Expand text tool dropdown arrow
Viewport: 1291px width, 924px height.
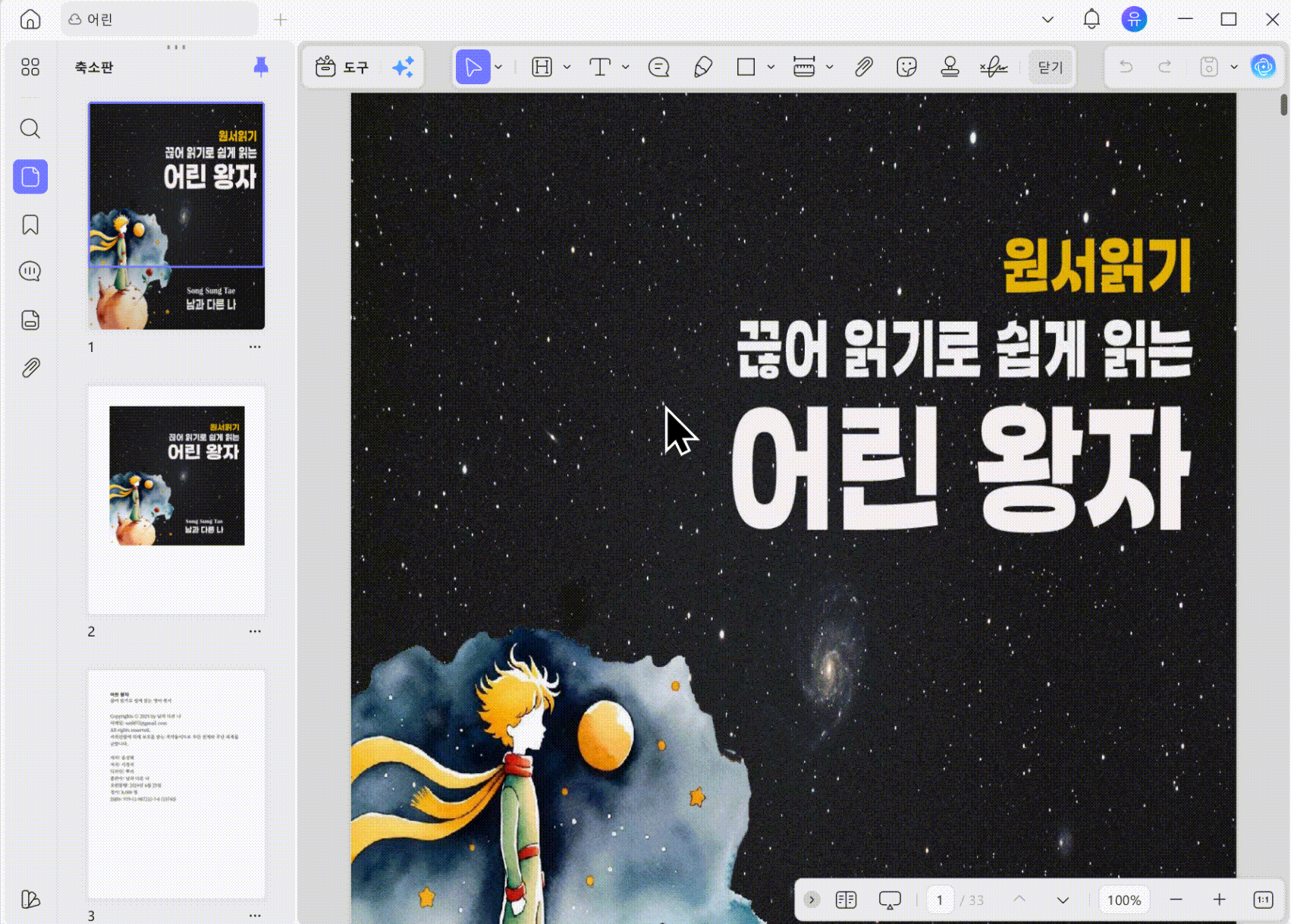pos(625,67)
